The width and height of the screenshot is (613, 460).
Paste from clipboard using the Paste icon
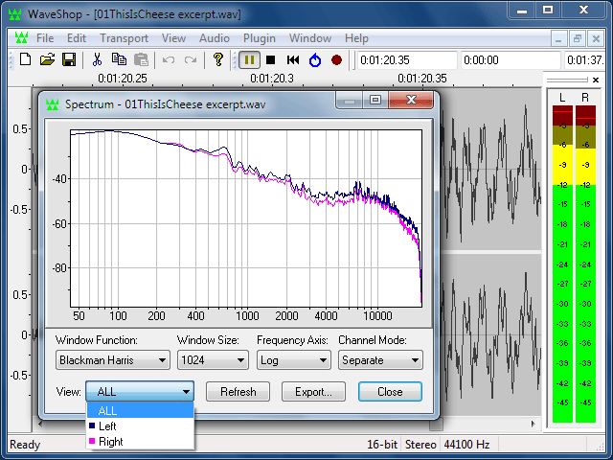coord(141,59)
